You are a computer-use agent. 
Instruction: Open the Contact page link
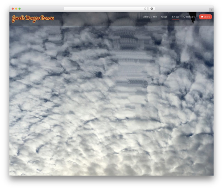(x=189, y=17)
